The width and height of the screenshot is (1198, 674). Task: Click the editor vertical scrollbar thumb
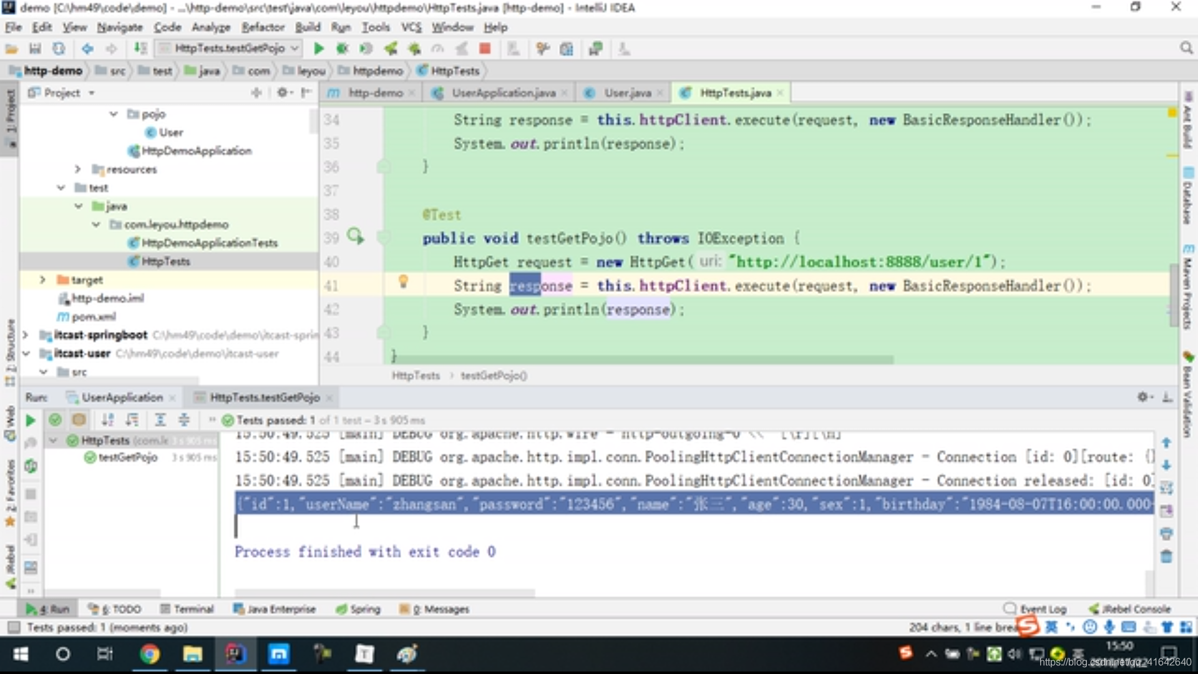(x=1174, y=295)
